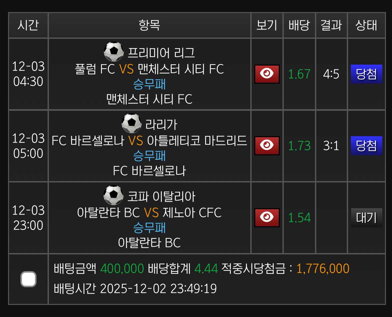Screen dimensions: 392x317
Task: Select the 항목 column header
Action: pos(149,25)
